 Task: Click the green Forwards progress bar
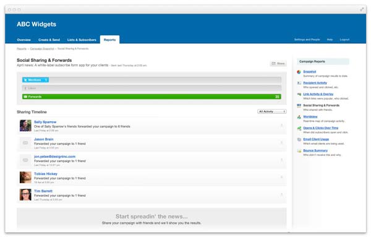pyautogui.click(x=151, y=97)
